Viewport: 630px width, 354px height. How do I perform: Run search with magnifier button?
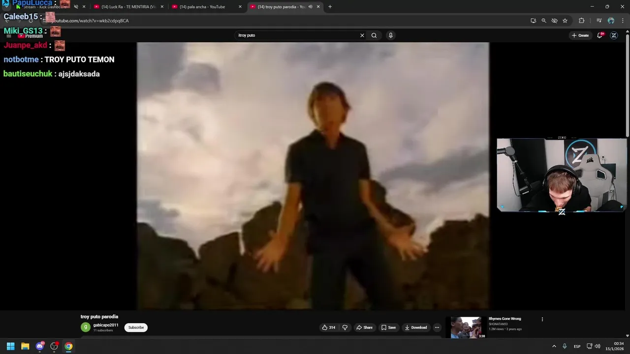[374, 35]
